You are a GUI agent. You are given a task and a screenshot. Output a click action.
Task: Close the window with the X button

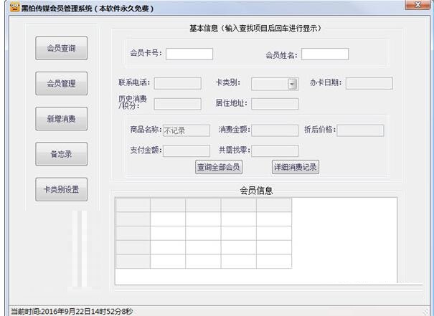click(x=419, y=5)
